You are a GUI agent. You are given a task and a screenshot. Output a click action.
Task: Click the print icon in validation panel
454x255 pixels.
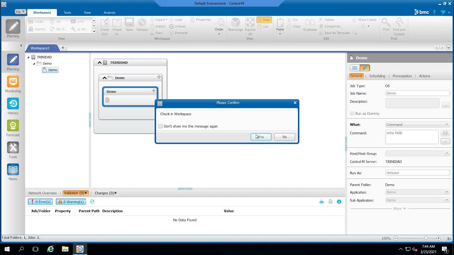point(322,202)
